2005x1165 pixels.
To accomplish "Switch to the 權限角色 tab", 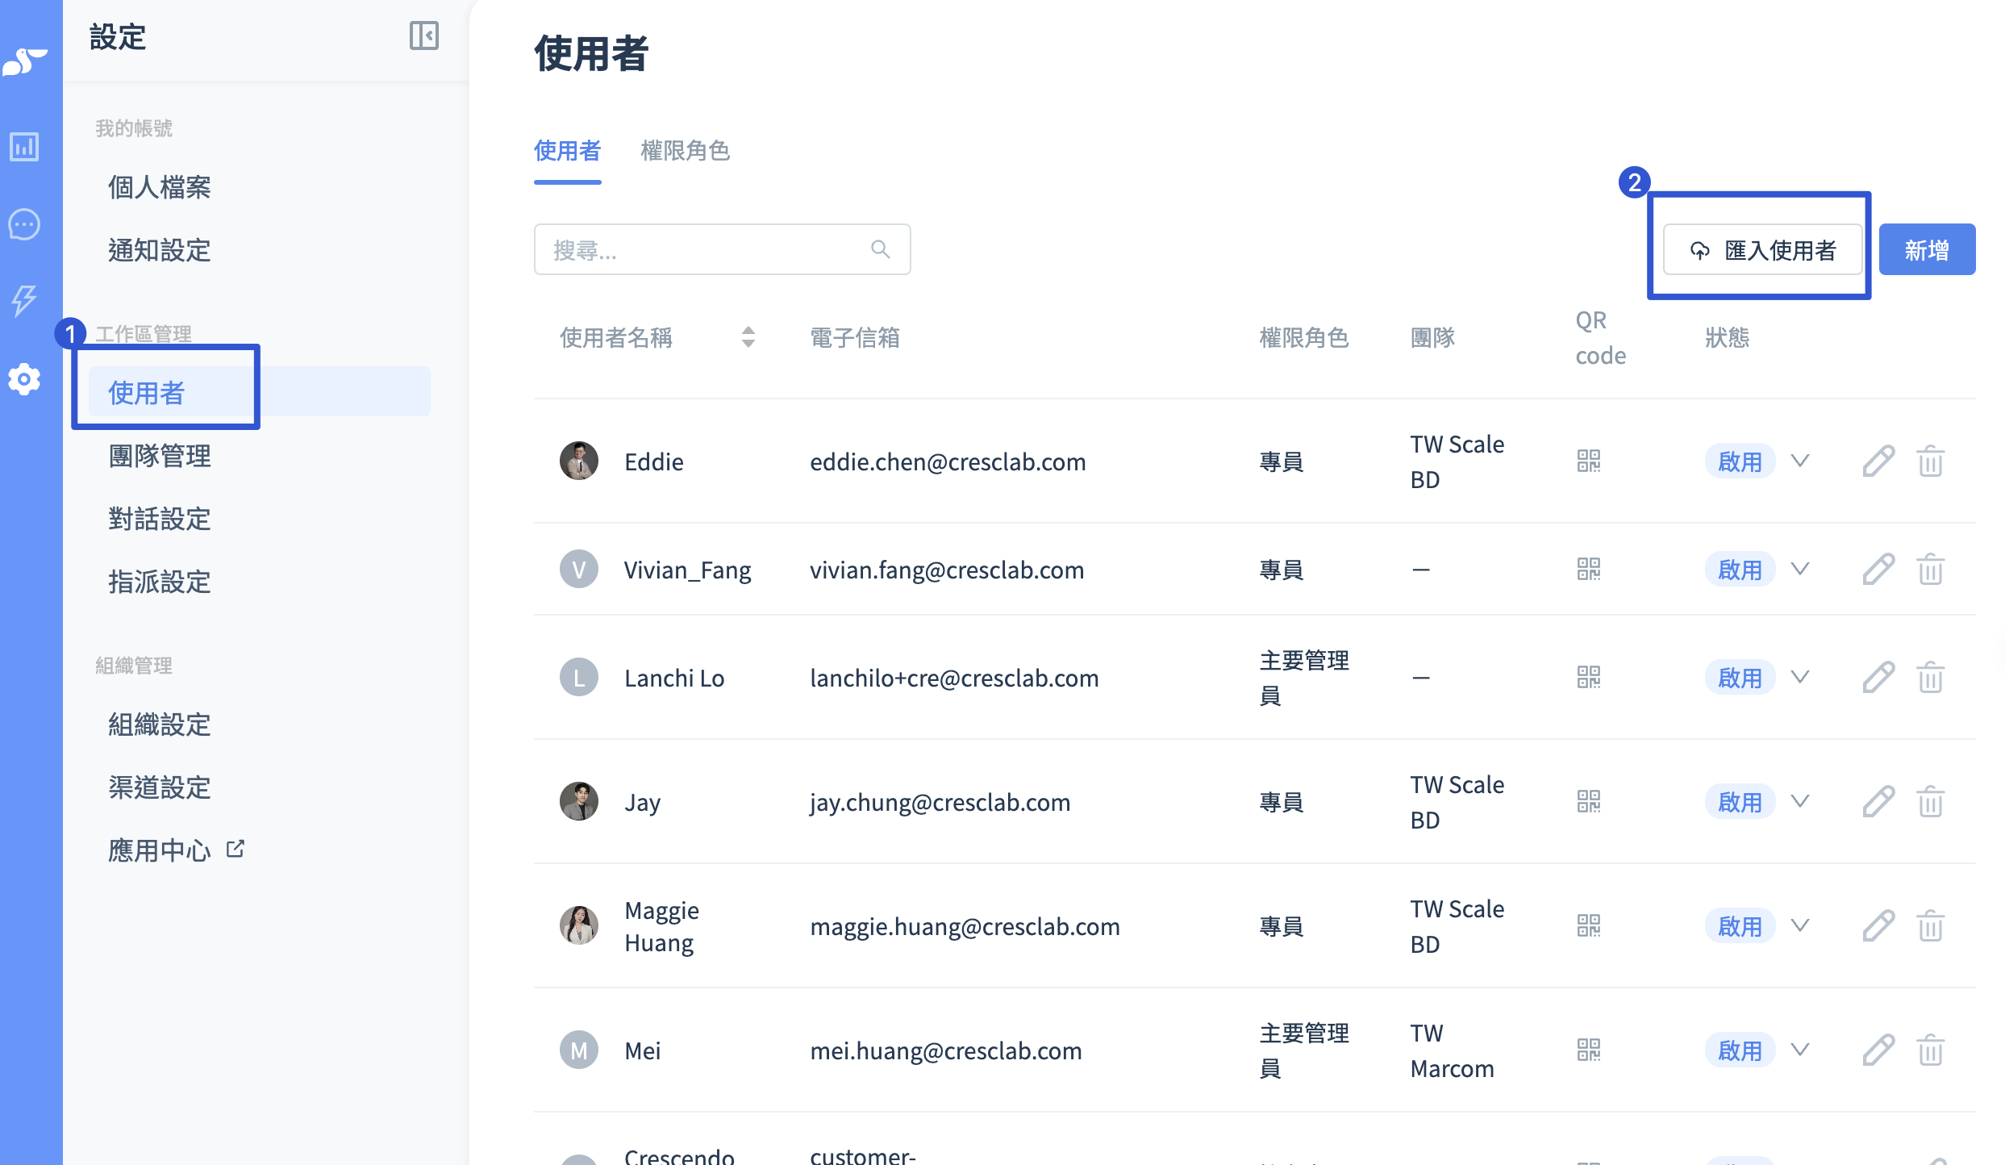I will coord(685,151).
